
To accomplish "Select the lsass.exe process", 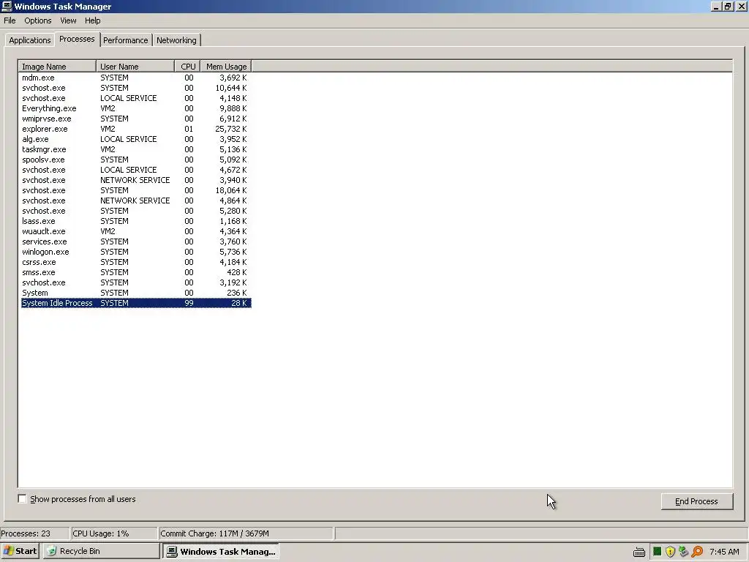I will 136,221.
